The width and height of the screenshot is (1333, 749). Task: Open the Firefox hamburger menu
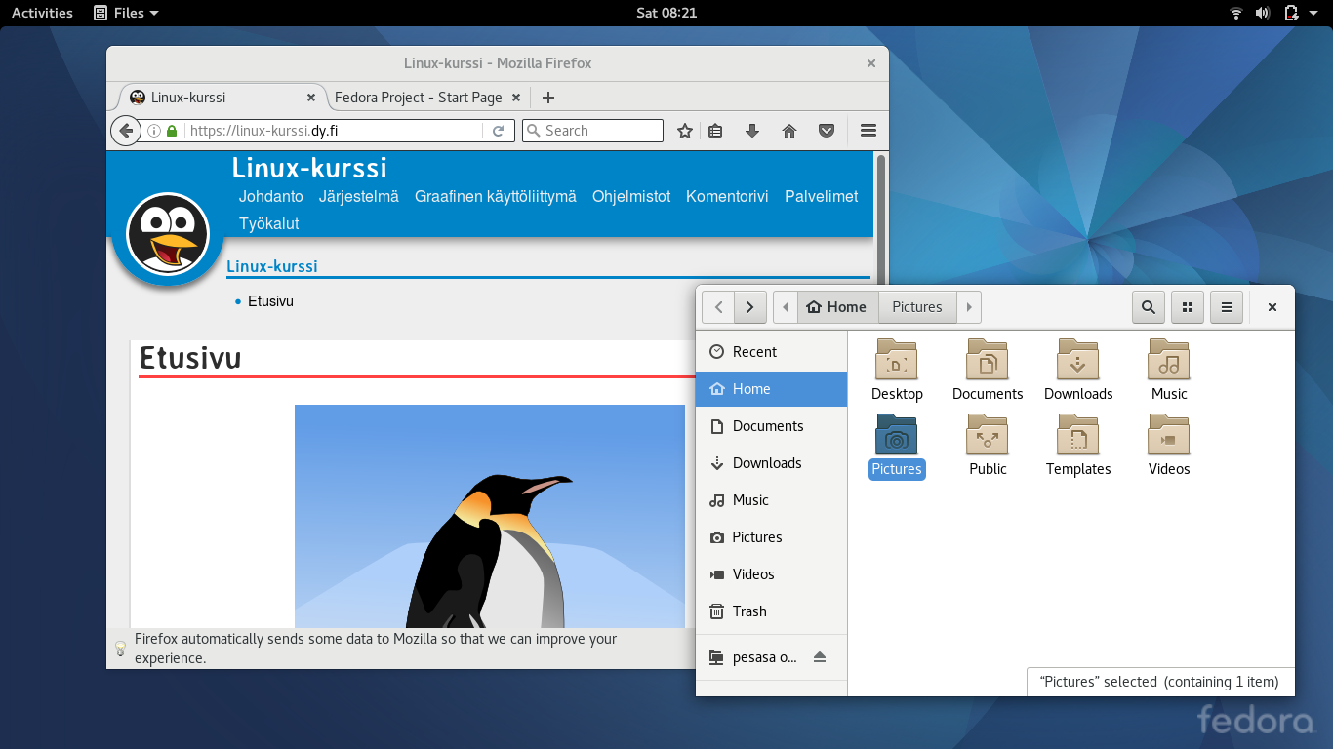pyautogui.click(x=868, y=131)
